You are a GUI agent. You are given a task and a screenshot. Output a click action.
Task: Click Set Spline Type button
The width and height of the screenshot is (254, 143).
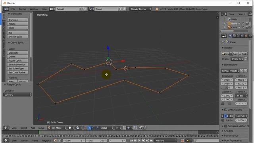point(17,68)
